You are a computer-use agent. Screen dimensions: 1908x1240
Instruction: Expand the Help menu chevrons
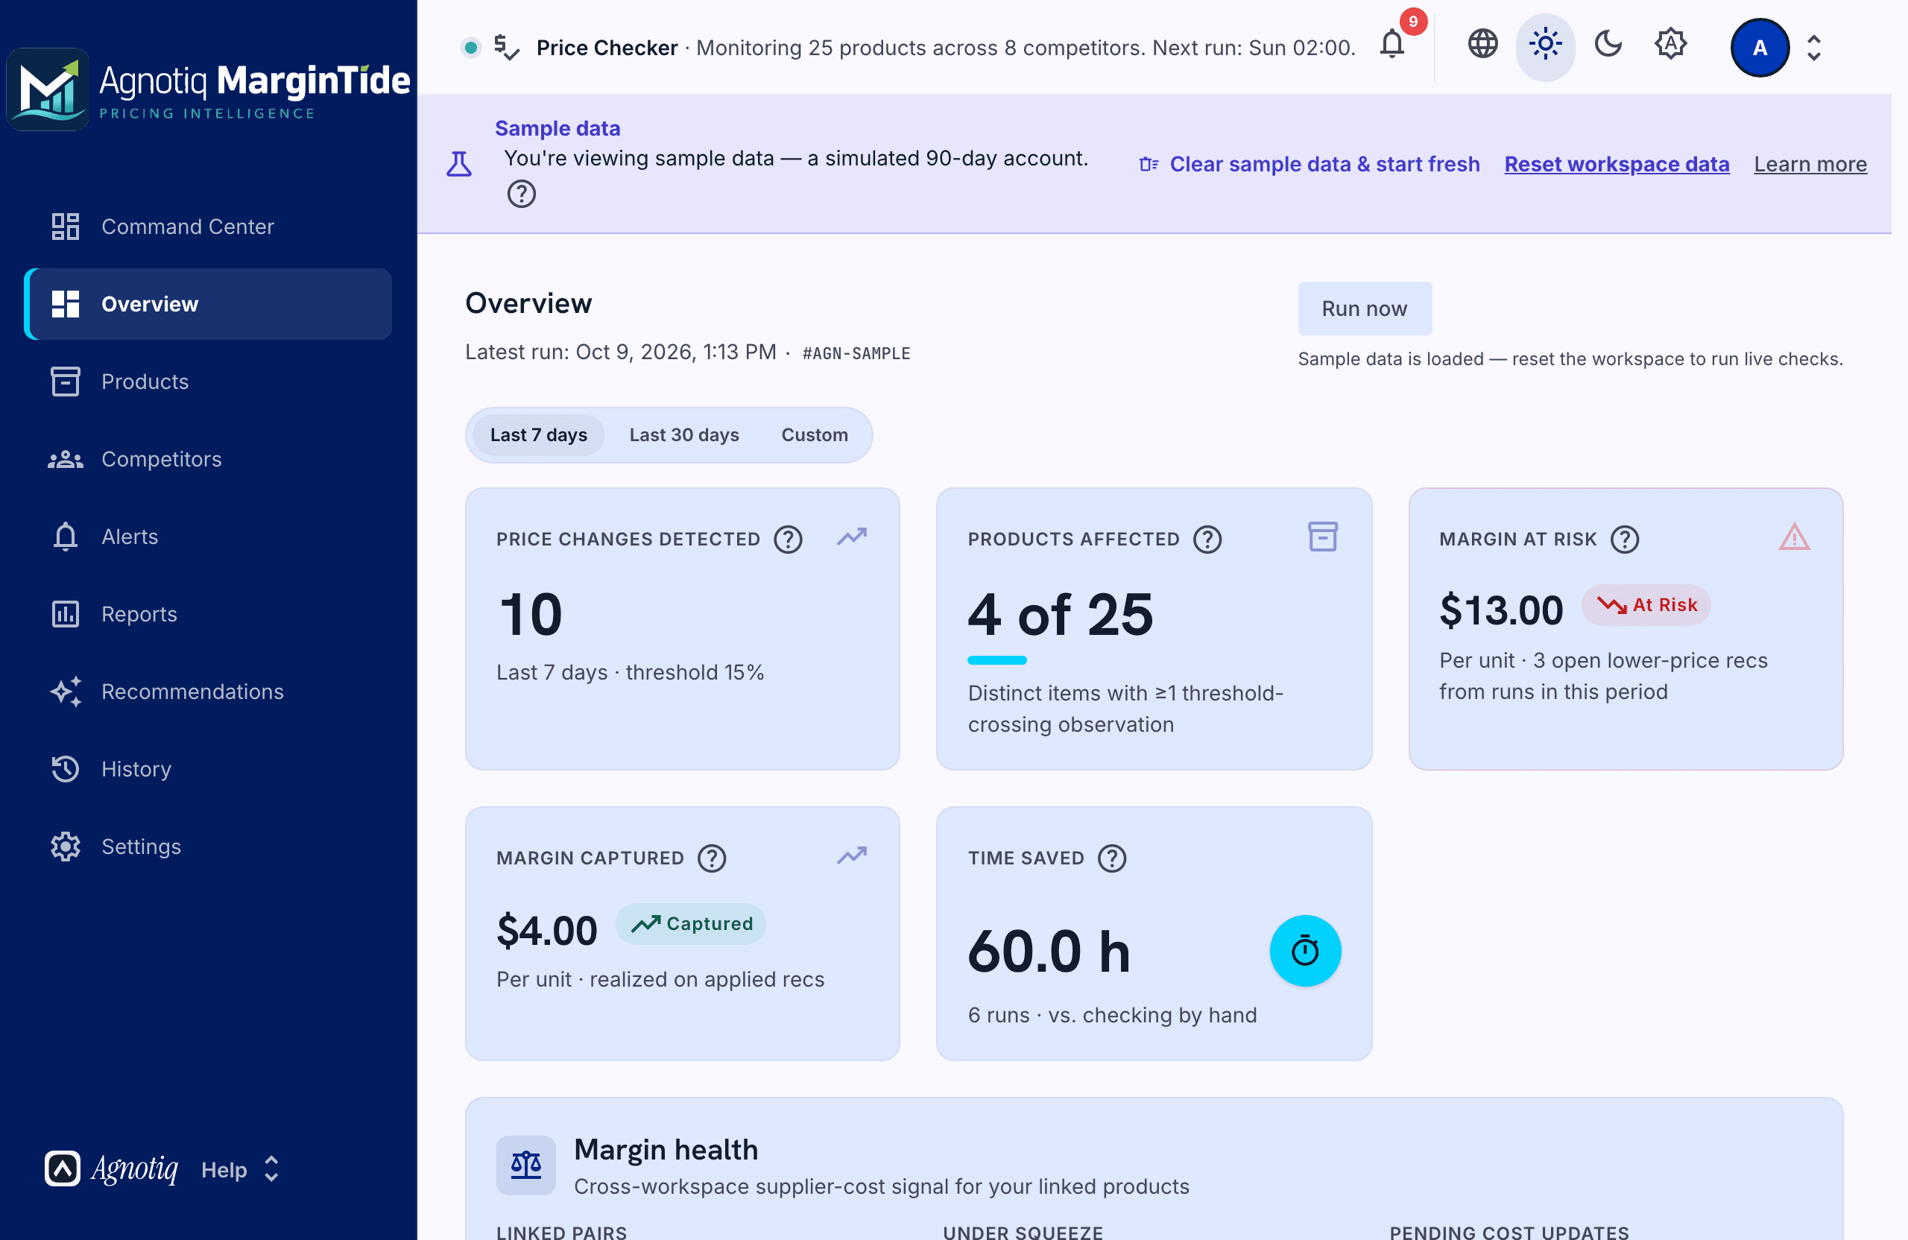[272, 1168]
